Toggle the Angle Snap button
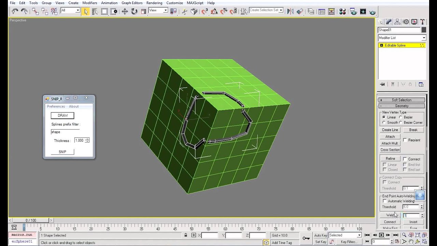The height and width of the screenshot is (246, 437). (214, 11)
